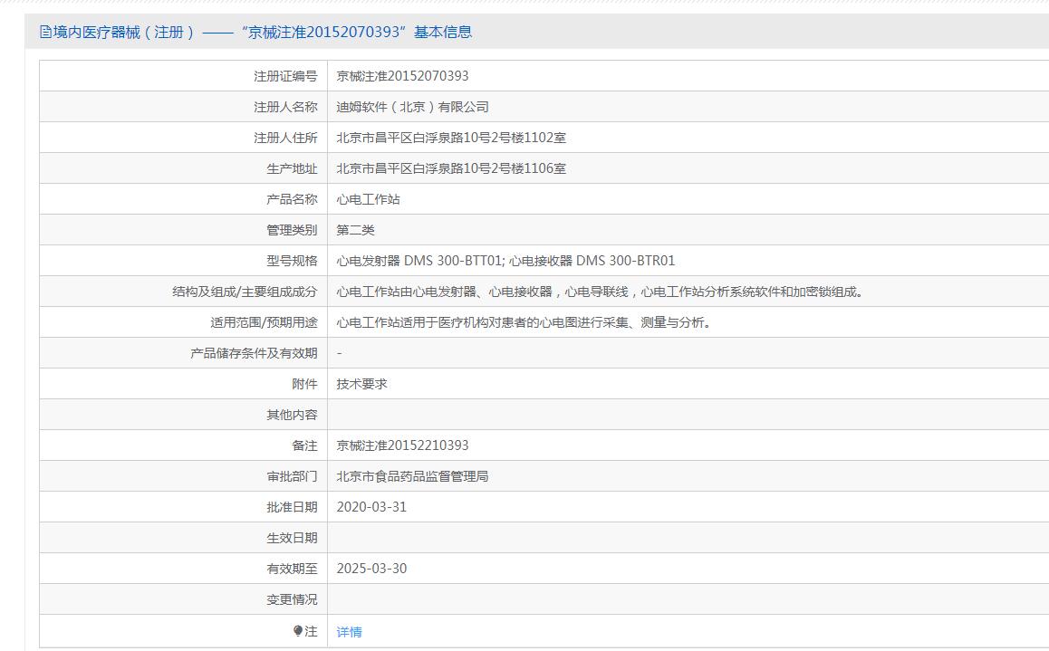Open the 详情 link

[x=350, y=632]
